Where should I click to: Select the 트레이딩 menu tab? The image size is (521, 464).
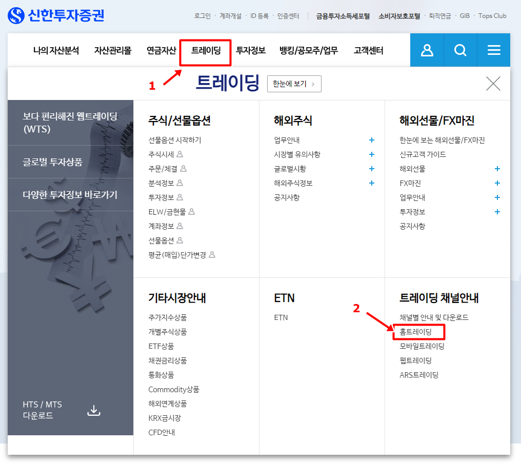(206, 50)
